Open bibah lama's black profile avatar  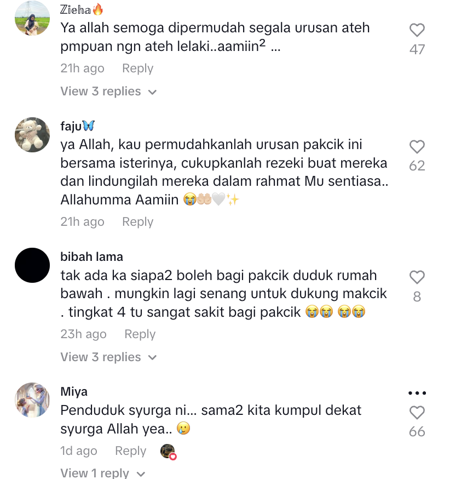coord(32,265)
